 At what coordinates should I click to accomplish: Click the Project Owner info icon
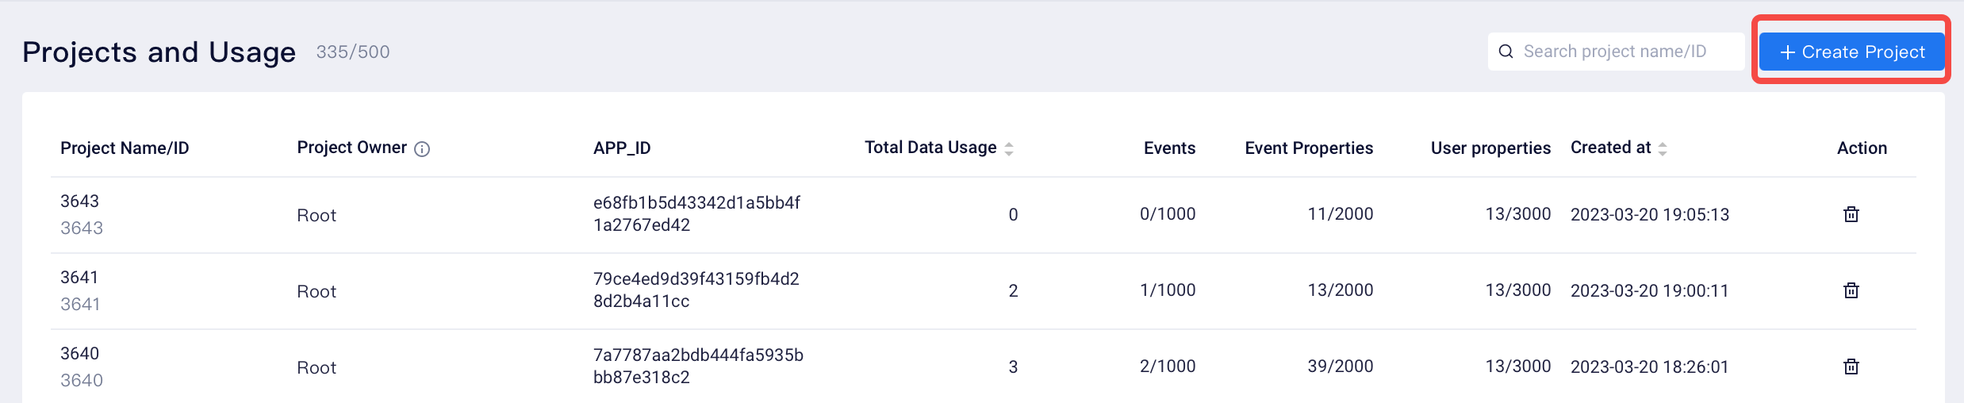pyautogui.click(x=422, y=149)
